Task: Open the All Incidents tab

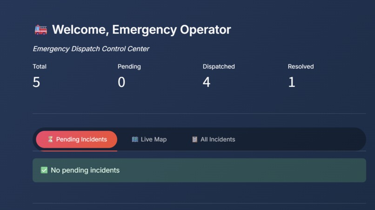Action: tap(214, 139)
